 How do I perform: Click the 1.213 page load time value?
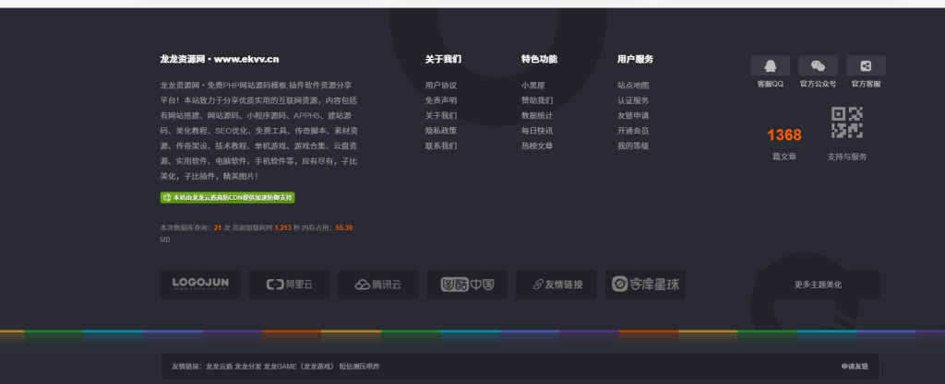[283, 227]
